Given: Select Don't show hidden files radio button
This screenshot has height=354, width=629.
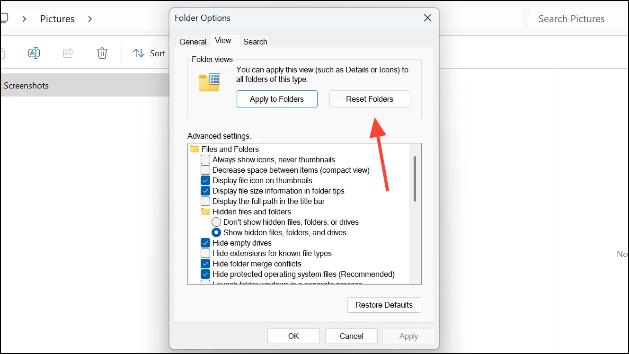Looking at the screenshot, I should point(216,222).
